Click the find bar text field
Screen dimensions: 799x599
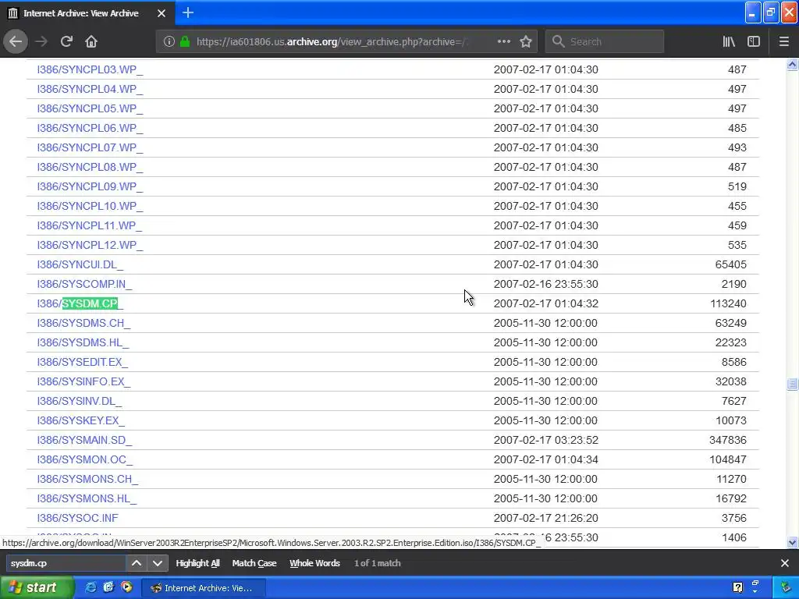[x=66, y=563]
